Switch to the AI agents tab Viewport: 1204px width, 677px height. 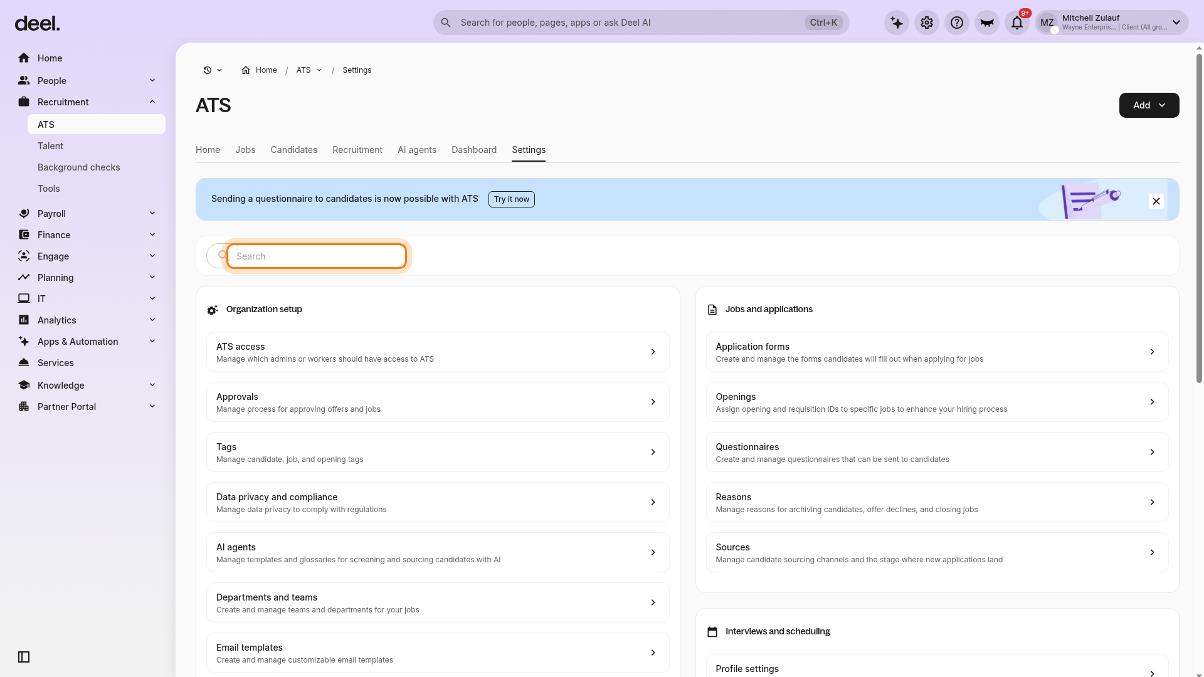pyautogui.click(x=417, y=150)
